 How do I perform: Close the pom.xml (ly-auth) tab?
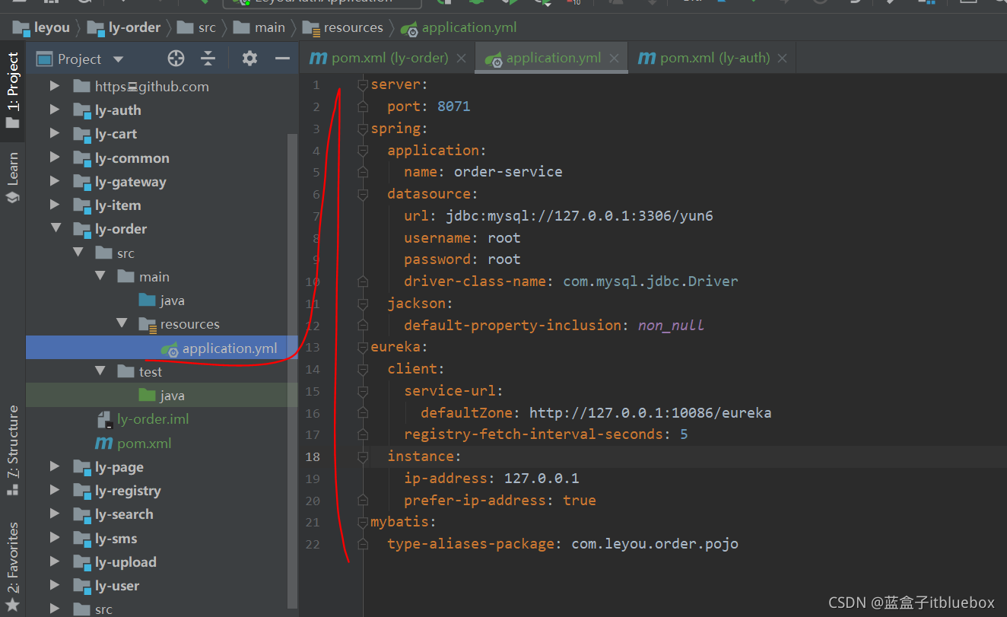coord(782,59)
